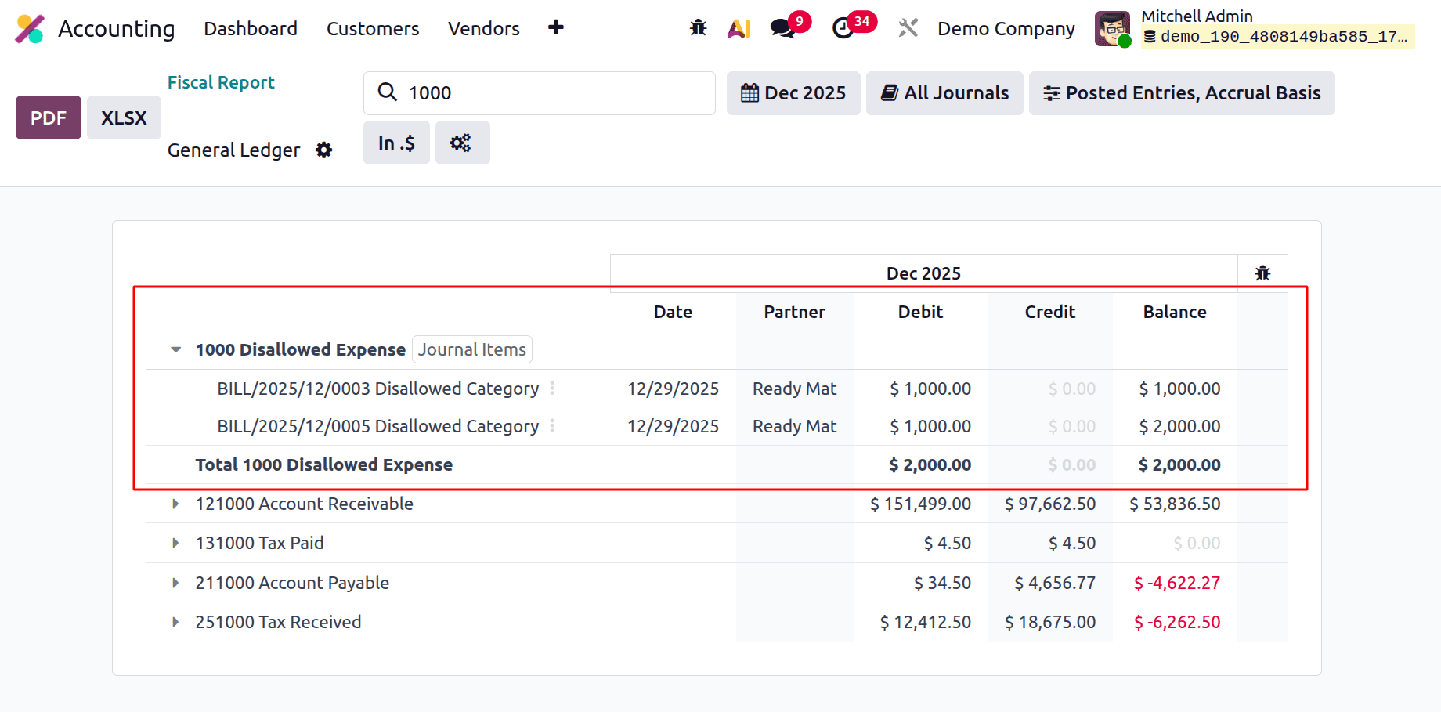This screenshot has width=1441, height=712.
Task: Click the General Ledger report title
Action: [233, 150]
